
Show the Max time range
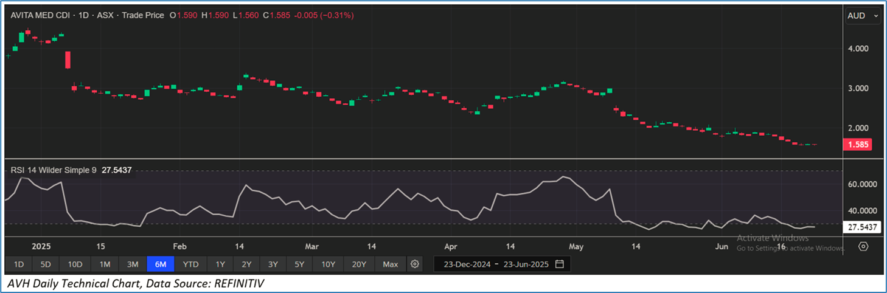point(391,264)
